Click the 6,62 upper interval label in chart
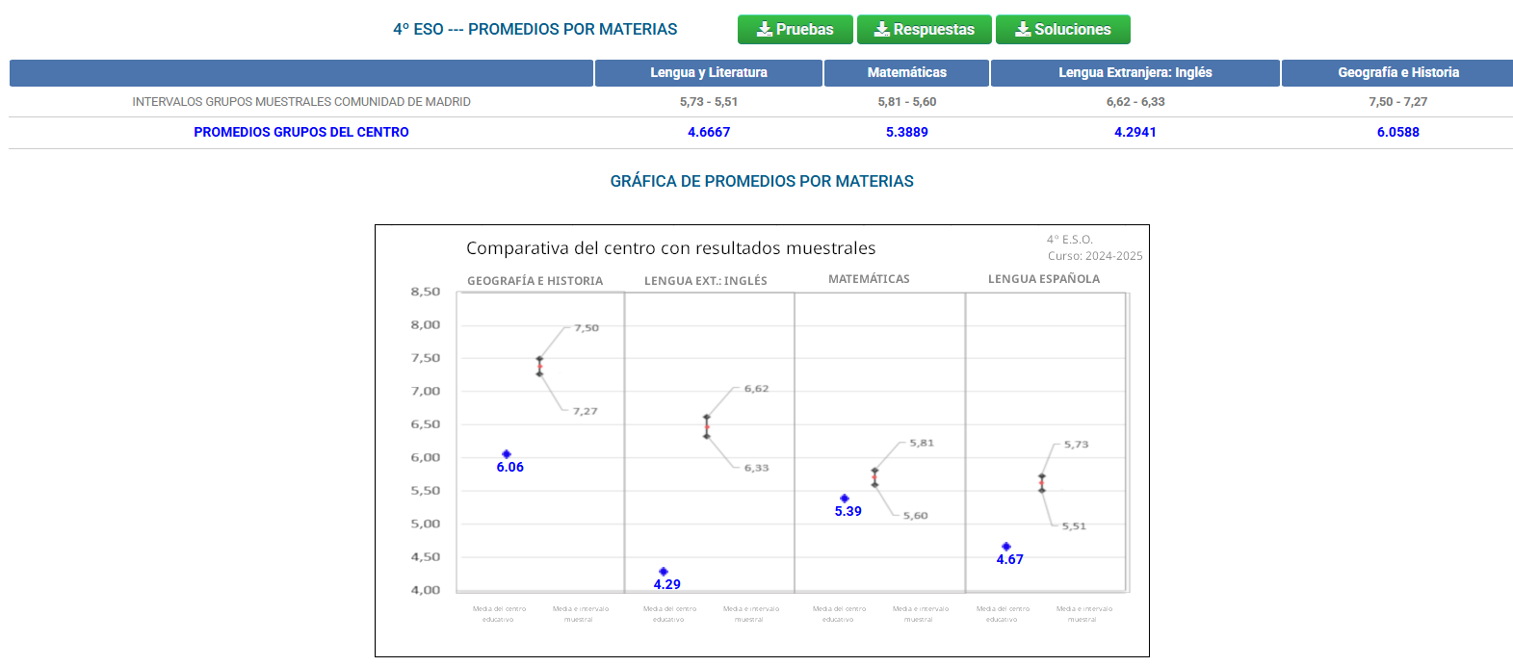Viewport: 1513px width, 666px height. click(x=756, y=389)
